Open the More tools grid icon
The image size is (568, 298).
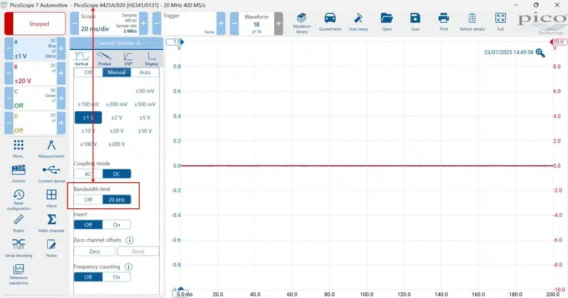18,148
